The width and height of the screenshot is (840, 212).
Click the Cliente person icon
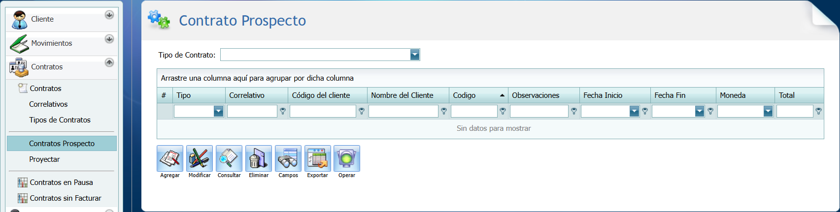tap(19, 20)
